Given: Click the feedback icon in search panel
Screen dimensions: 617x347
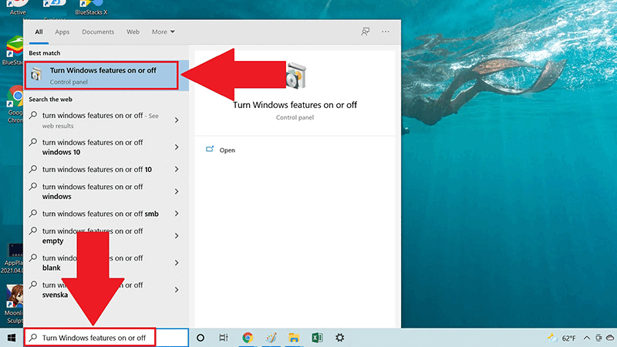Looking at the screenshot, I should 366,32.
